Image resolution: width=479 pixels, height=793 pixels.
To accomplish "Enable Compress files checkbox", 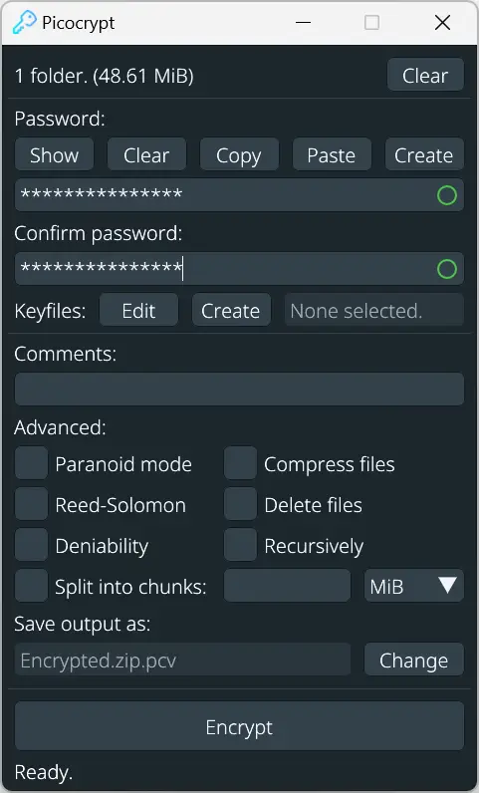I will pos(240,463).
